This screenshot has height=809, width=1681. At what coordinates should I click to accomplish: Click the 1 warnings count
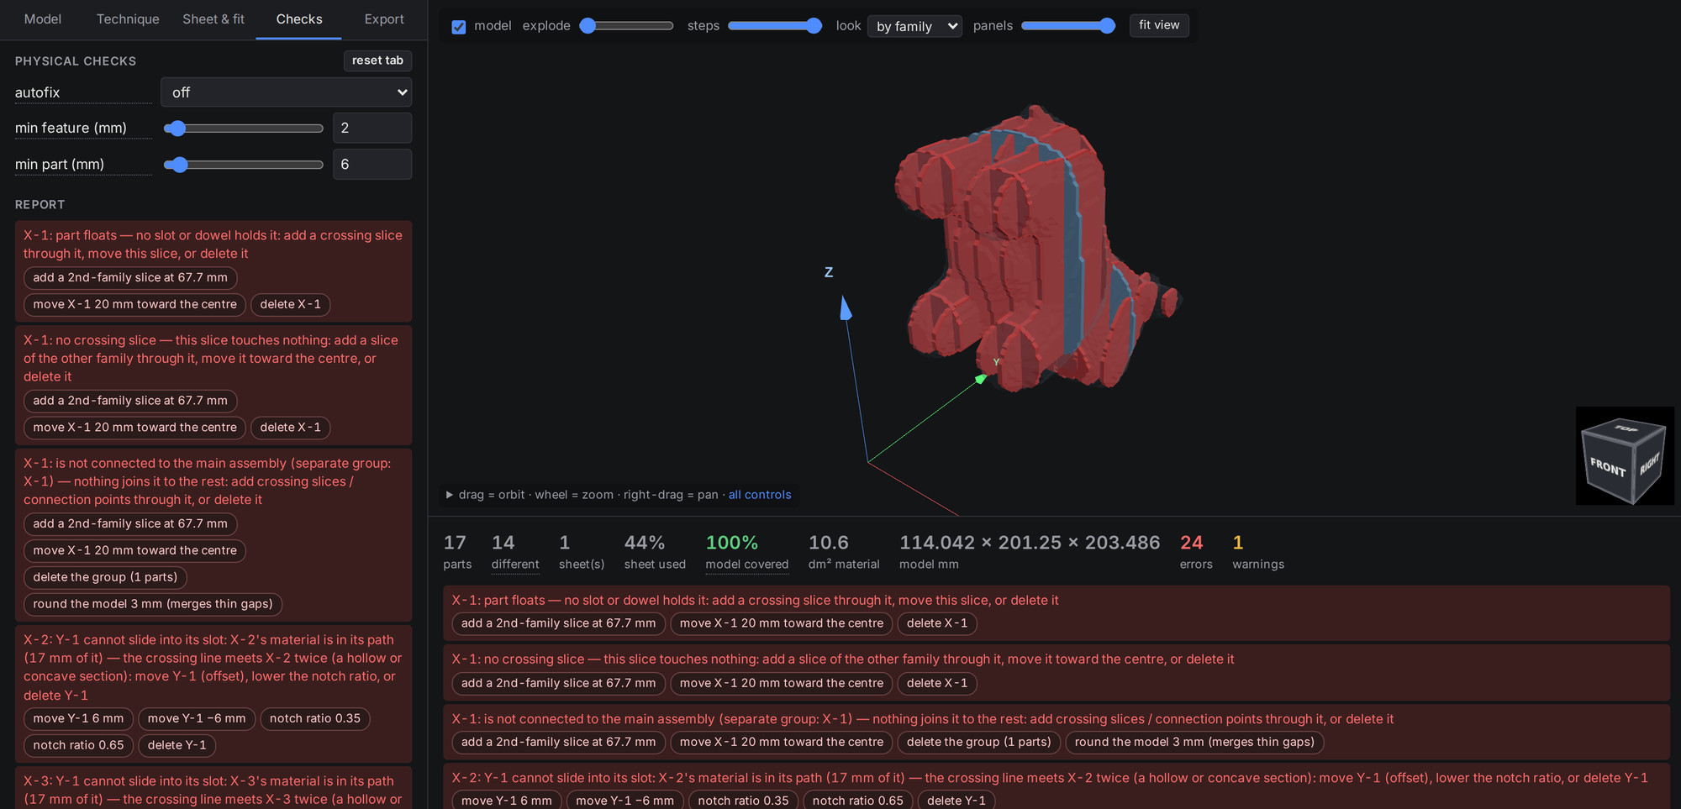1237,543
